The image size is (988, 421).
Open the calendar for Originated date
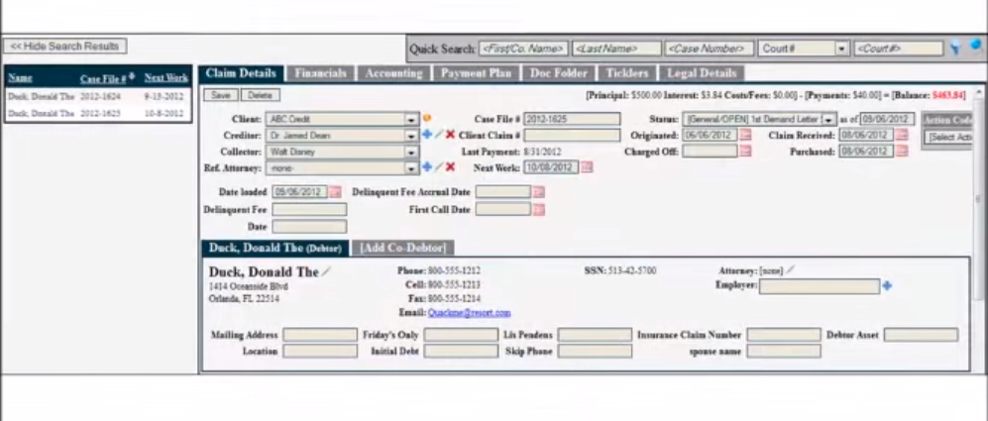point(745,135)
